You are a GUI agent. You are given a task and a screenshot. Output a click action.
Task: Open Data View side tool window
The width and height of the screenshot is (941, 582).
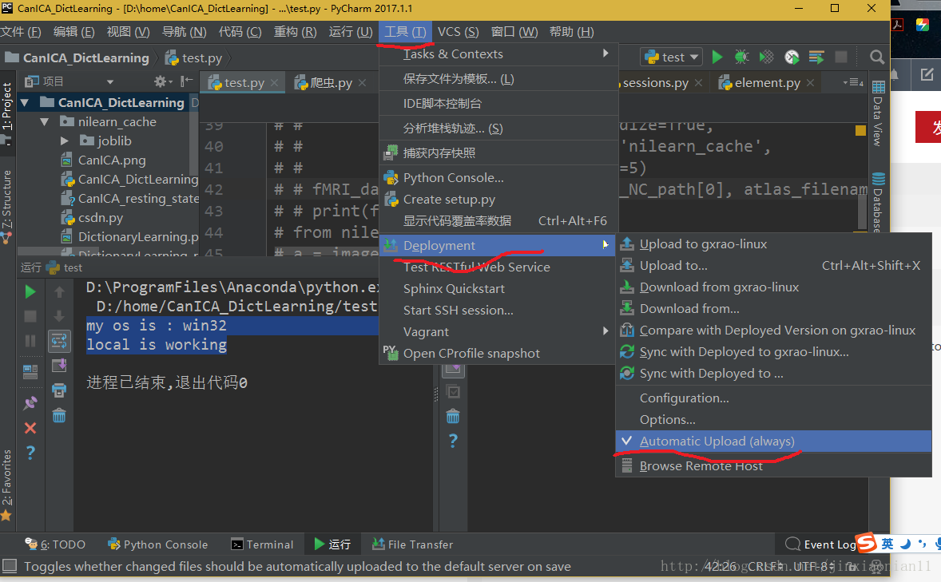click(878, 114)
